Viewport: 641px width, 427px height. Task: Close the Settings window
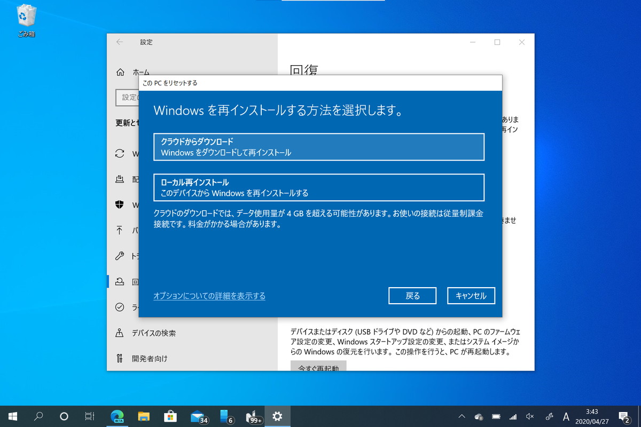click(522, 42)
